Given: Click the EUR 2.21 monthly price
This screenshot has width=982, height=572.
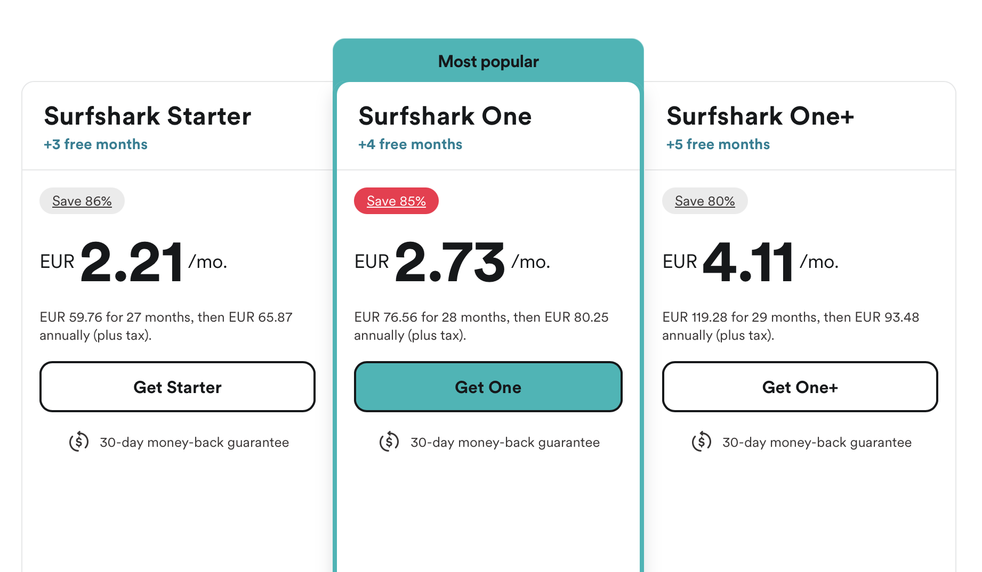Looking at the screenshot, I should tap(133, 262).
